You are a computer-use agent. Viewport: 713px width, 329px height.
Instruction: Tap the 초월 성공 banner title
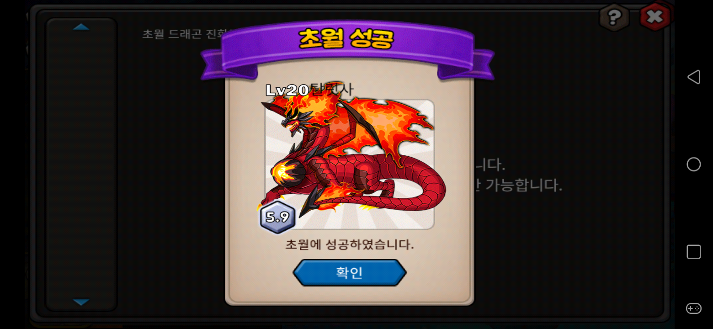pos(346,39)
